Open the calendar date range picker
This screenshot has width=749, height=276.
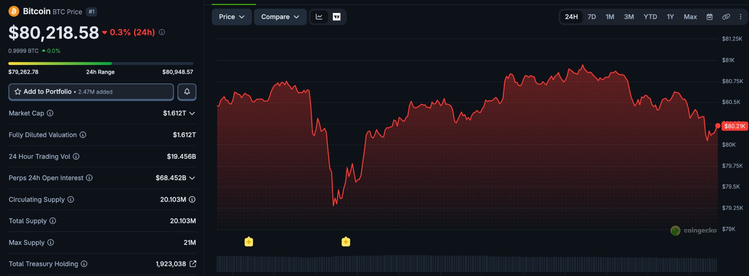click(710, 17)
